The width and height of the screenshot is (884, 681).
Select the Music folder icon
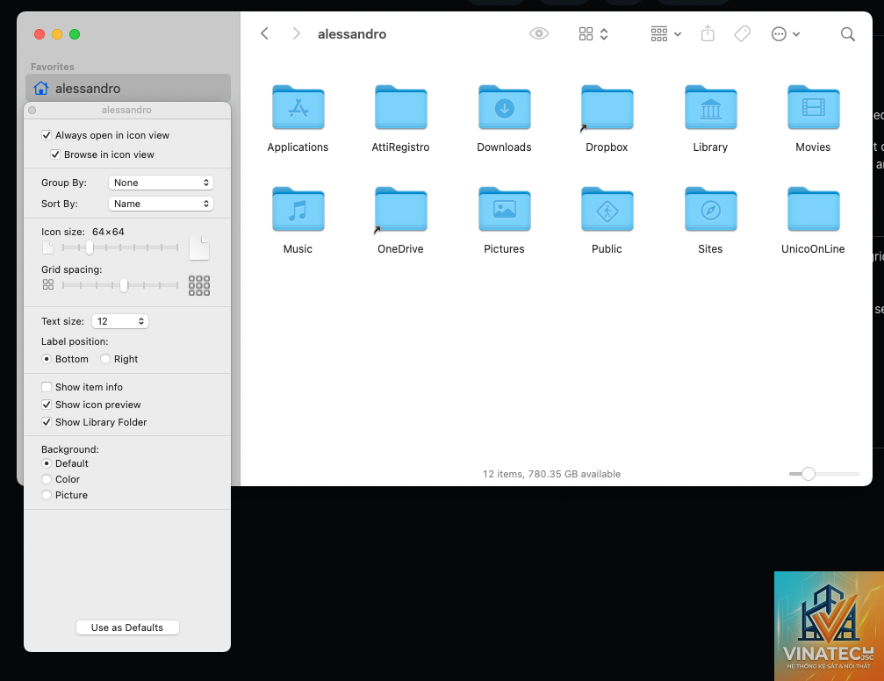tap(298, 209)
